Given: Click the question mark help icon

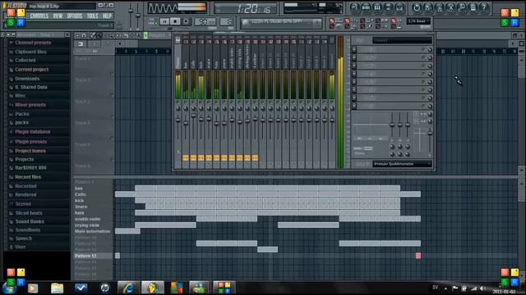Looking at the screenshot, I should point(484,7).
